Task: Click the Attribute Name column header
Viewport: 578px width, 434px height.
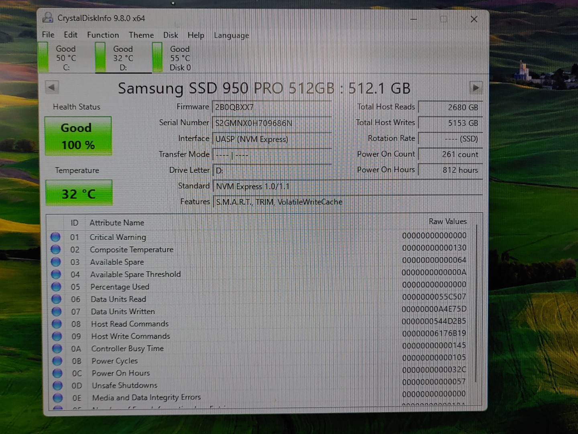Action: 117,223
